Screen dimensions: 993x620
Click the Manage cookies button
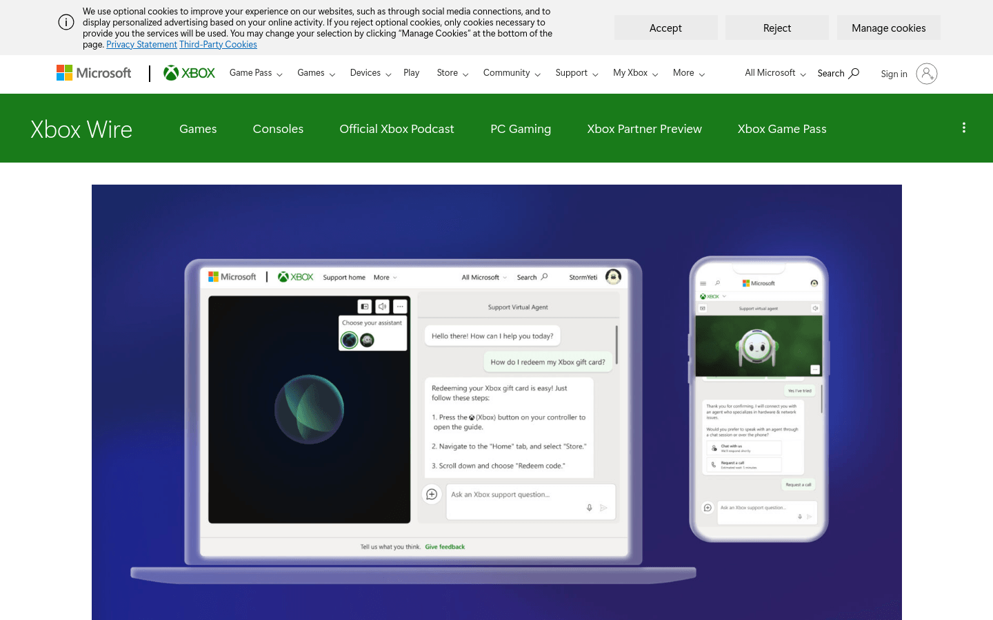[x=889, y=28]
